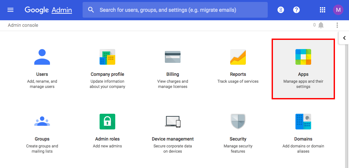Open the Groups people icon

[42, 122]
